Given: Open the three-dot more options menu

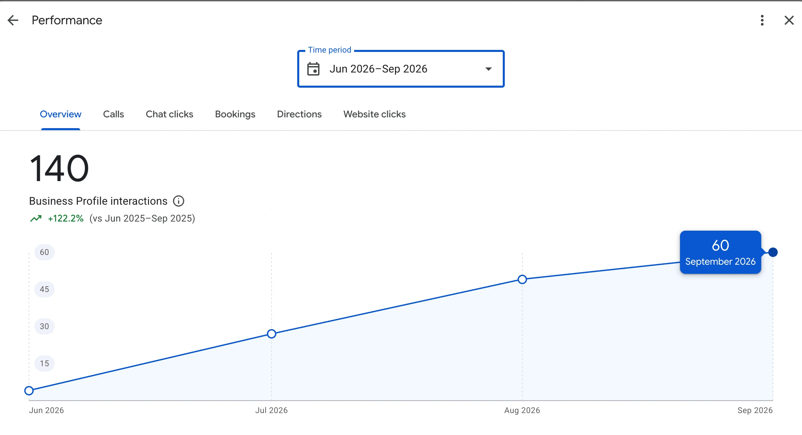Looking at the screenshot, I should pyautogui.click(x=762, y=20).
